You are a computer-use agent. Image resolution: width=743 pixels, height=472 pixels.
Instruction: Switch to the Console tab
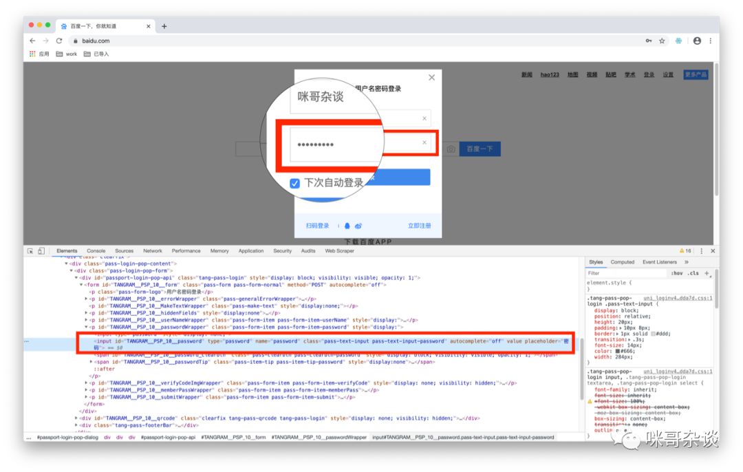(96, 251)
